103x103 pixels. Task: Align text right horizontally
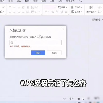[19, 12]
